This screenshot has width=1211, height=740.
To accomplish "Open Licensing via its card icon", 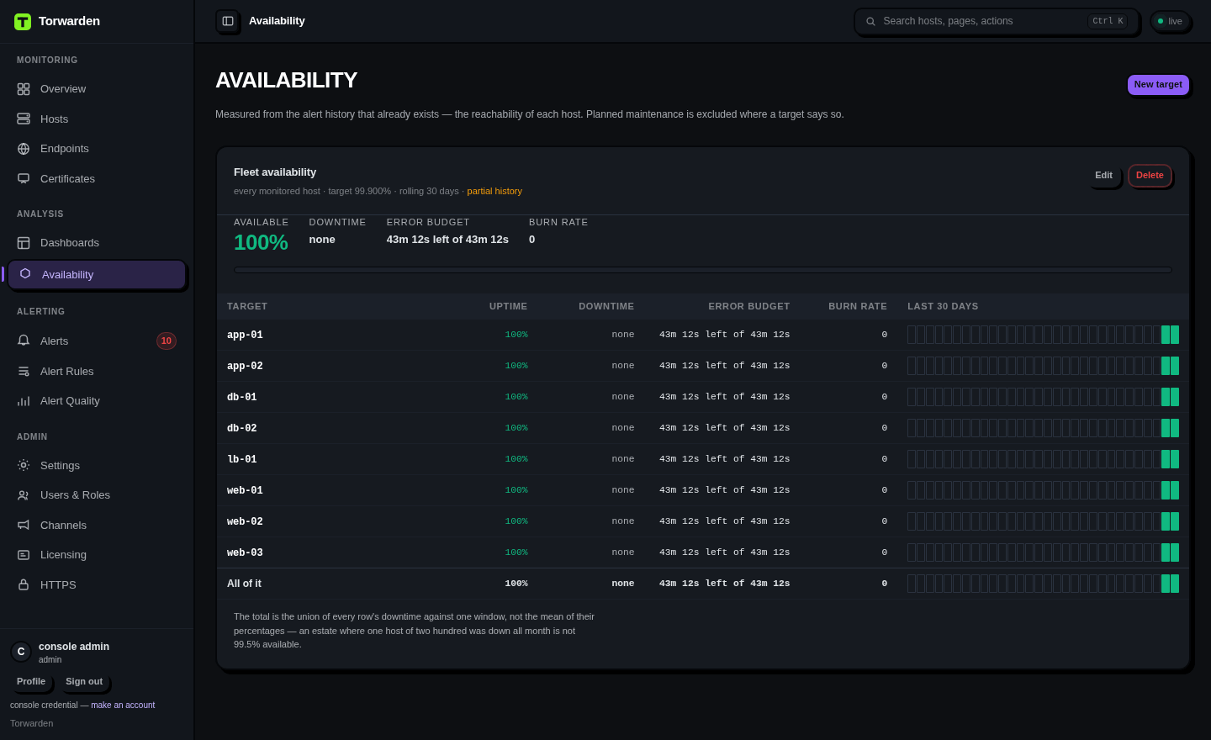I will coord(24,555).
